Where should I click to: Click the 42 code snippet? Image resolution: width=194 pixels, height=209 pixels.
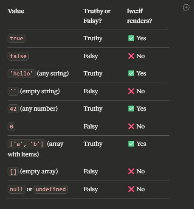click(13, 109)
